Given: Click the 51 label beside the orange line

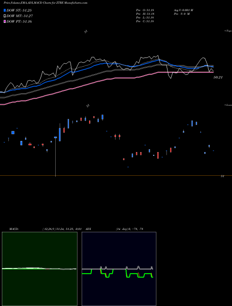Looking at the screenshot, I should click(x=222, y=176).
